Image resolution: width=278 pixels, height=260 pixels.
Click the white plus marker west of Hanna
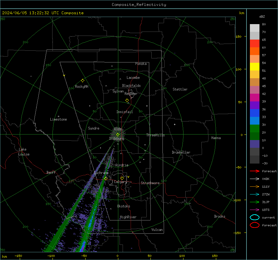(x=175, y=124)
